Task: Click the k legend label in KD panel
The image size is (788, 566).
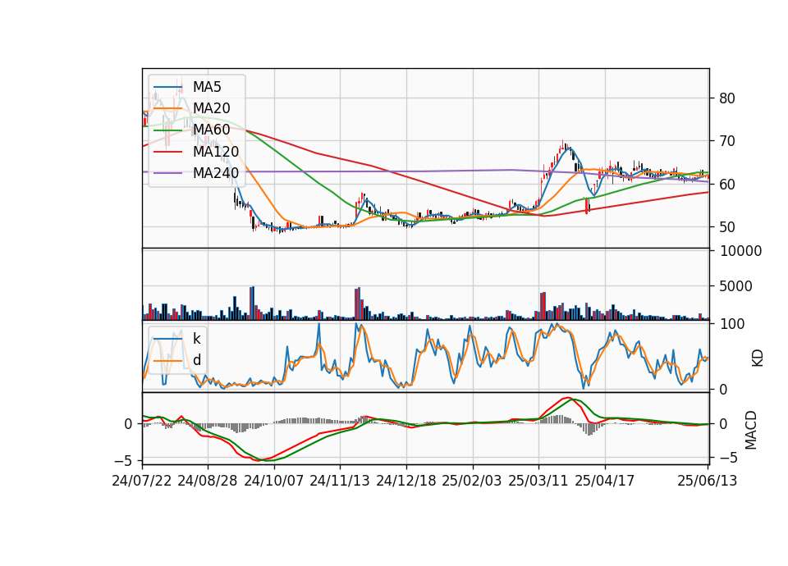Action: coord(197,339)
